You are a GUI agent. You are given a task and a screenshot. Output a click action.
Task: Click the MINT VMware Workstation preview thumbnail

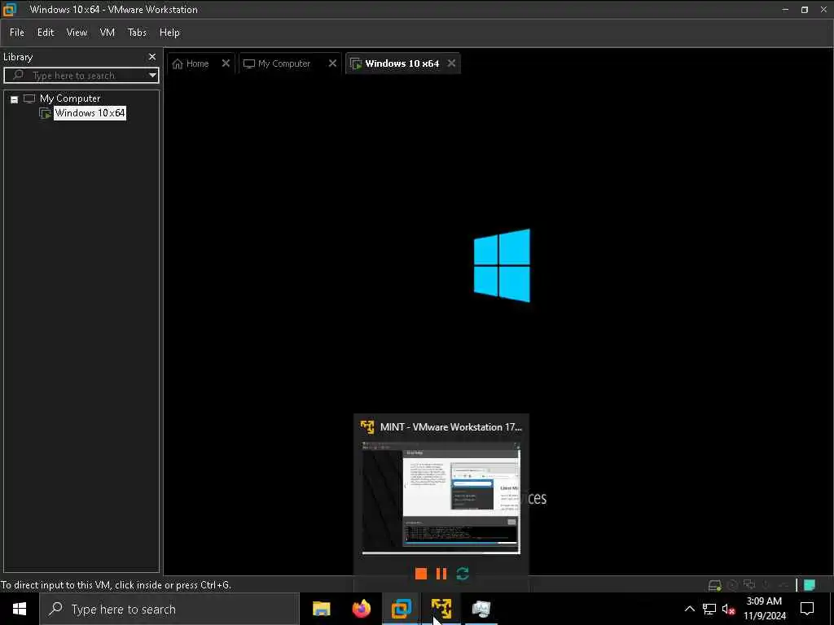point(441,498)
